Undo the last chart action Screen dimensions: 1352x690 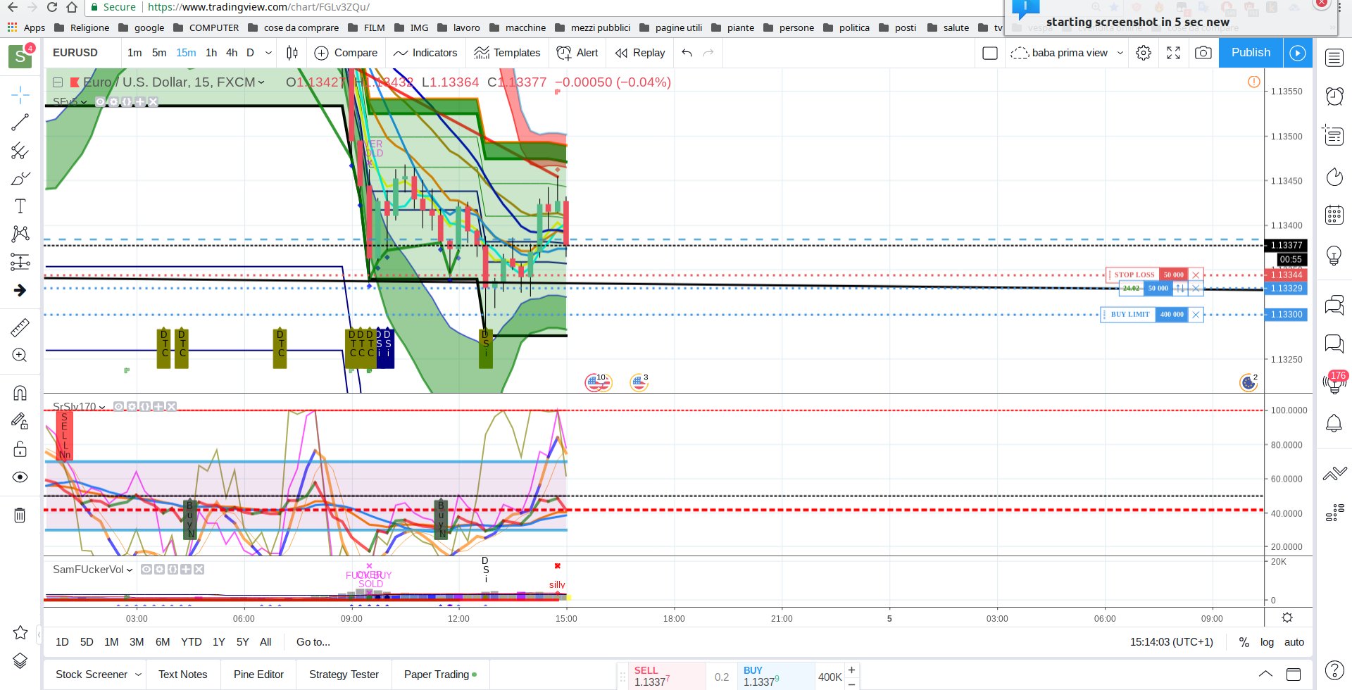(687, 53)
